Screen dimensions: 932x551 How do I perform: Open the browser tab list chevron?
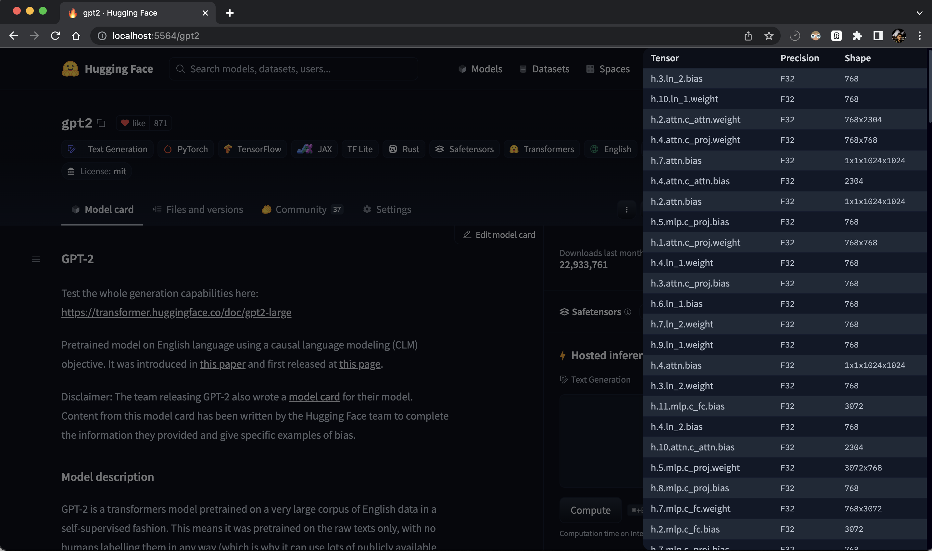coord(919,13)
